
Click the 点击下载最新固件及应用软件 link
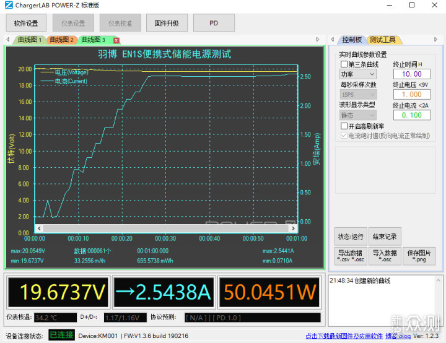344,336
